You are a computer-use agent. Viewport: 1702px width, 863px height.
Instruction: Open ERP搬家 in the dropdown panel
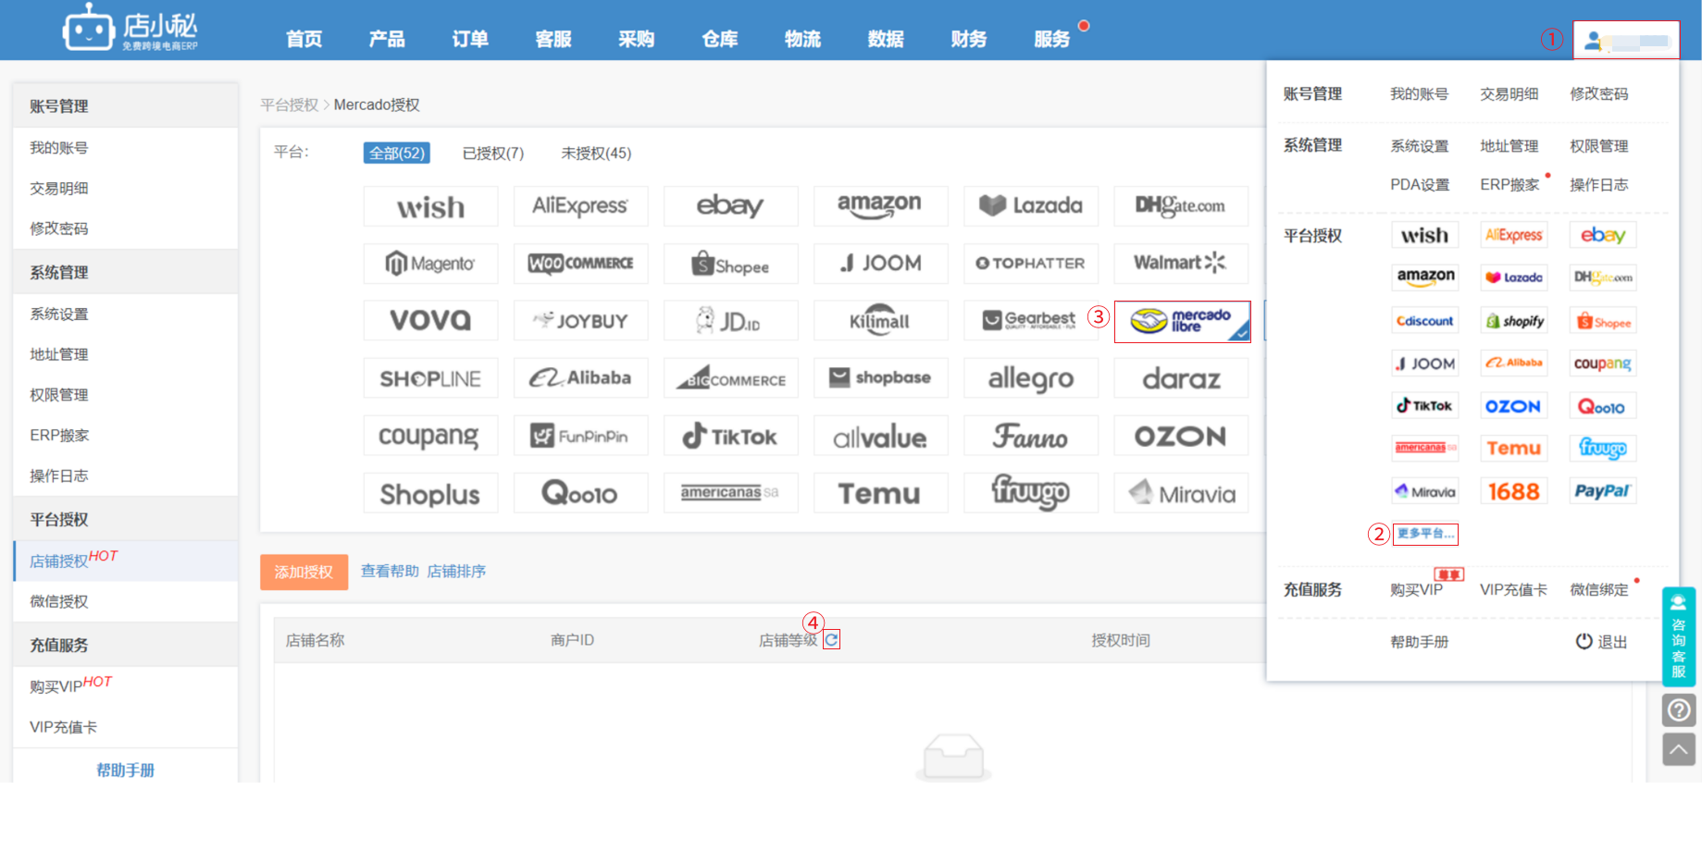(x=1509, y=185)
